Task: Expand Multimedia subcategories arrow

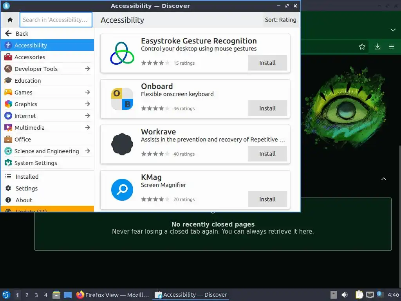Action: coord(88,127)
